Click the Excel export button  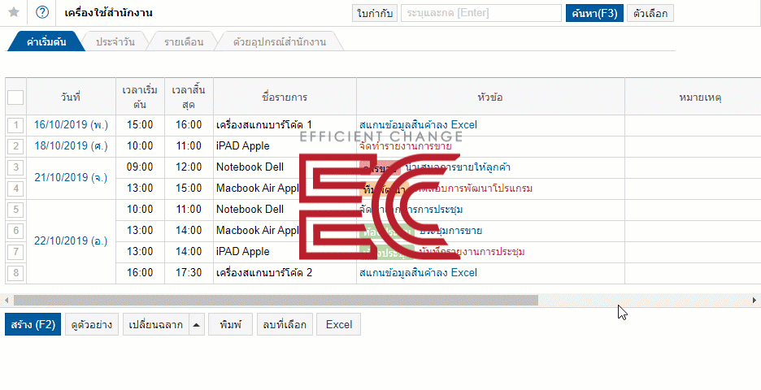tap(339, 324)
